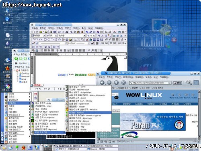This screenshot has width=201, height=151.
Task: Click the scissors Cut icon in Hancom Word
Action: [x=71, y=32]
